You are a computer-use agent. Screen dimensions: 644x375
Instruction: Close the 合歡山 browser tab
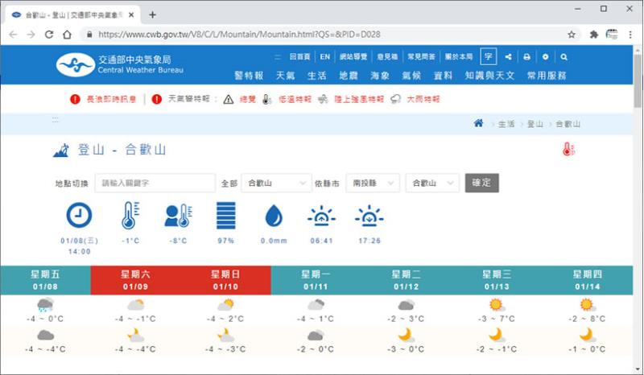(x=131, y=14)
